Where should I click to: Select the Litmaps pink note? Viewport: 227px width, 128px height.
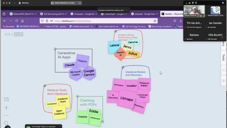click(127, 99)
